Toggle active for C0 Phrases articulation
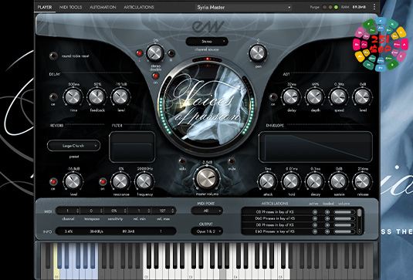The width and height of the screenshot is (413, 280). pos(314,211)
